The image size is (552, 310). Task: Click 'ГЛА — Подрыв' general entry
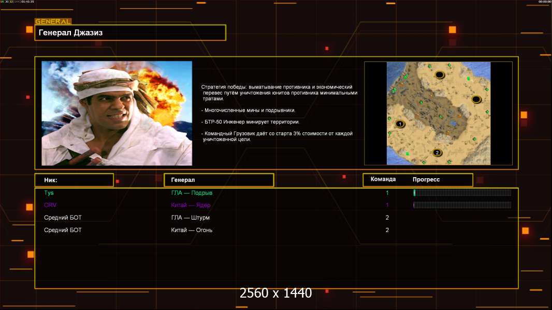[192, 193]
